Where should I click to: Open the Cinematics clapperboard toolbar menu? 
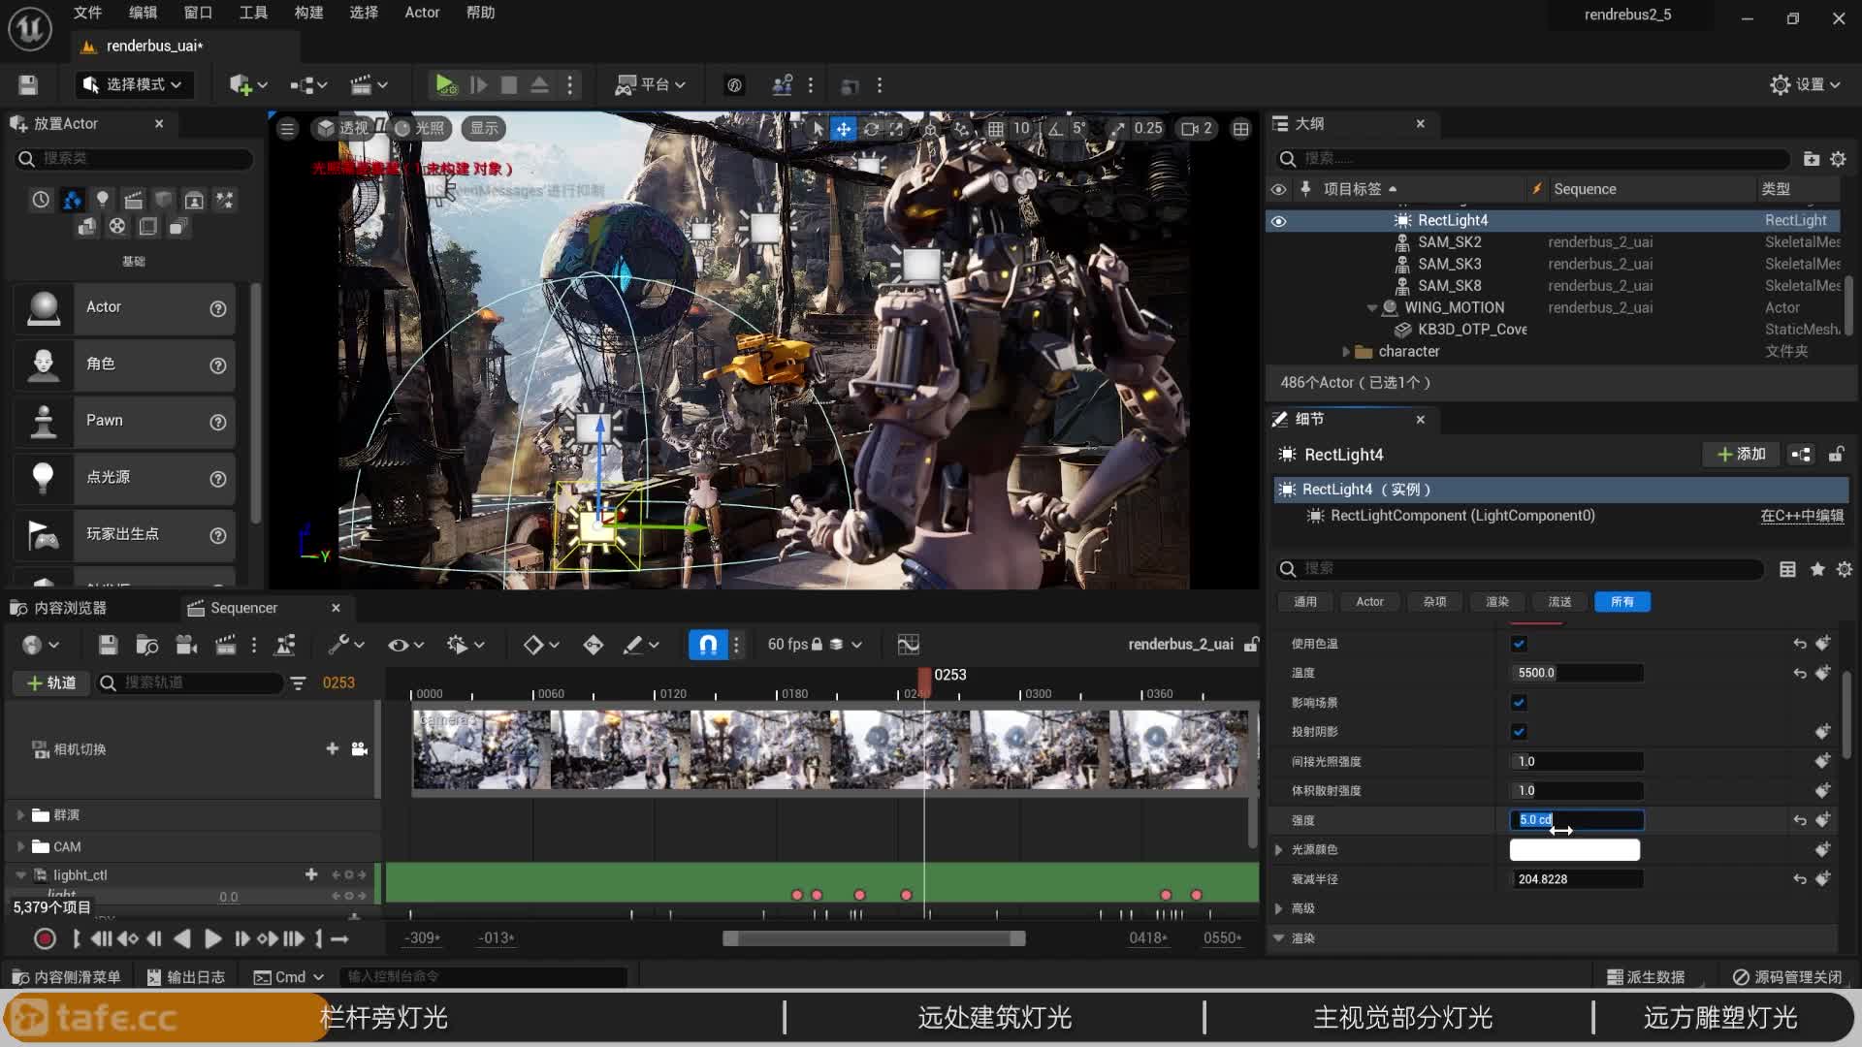(x=369, y=85)
